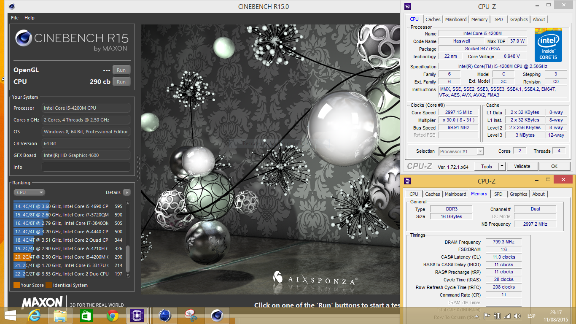Image resolution: width=576 pixels, height=324 pixels.
Task: Select Mainboard tab in upper CPU-Z window
Action: point(456,19)
